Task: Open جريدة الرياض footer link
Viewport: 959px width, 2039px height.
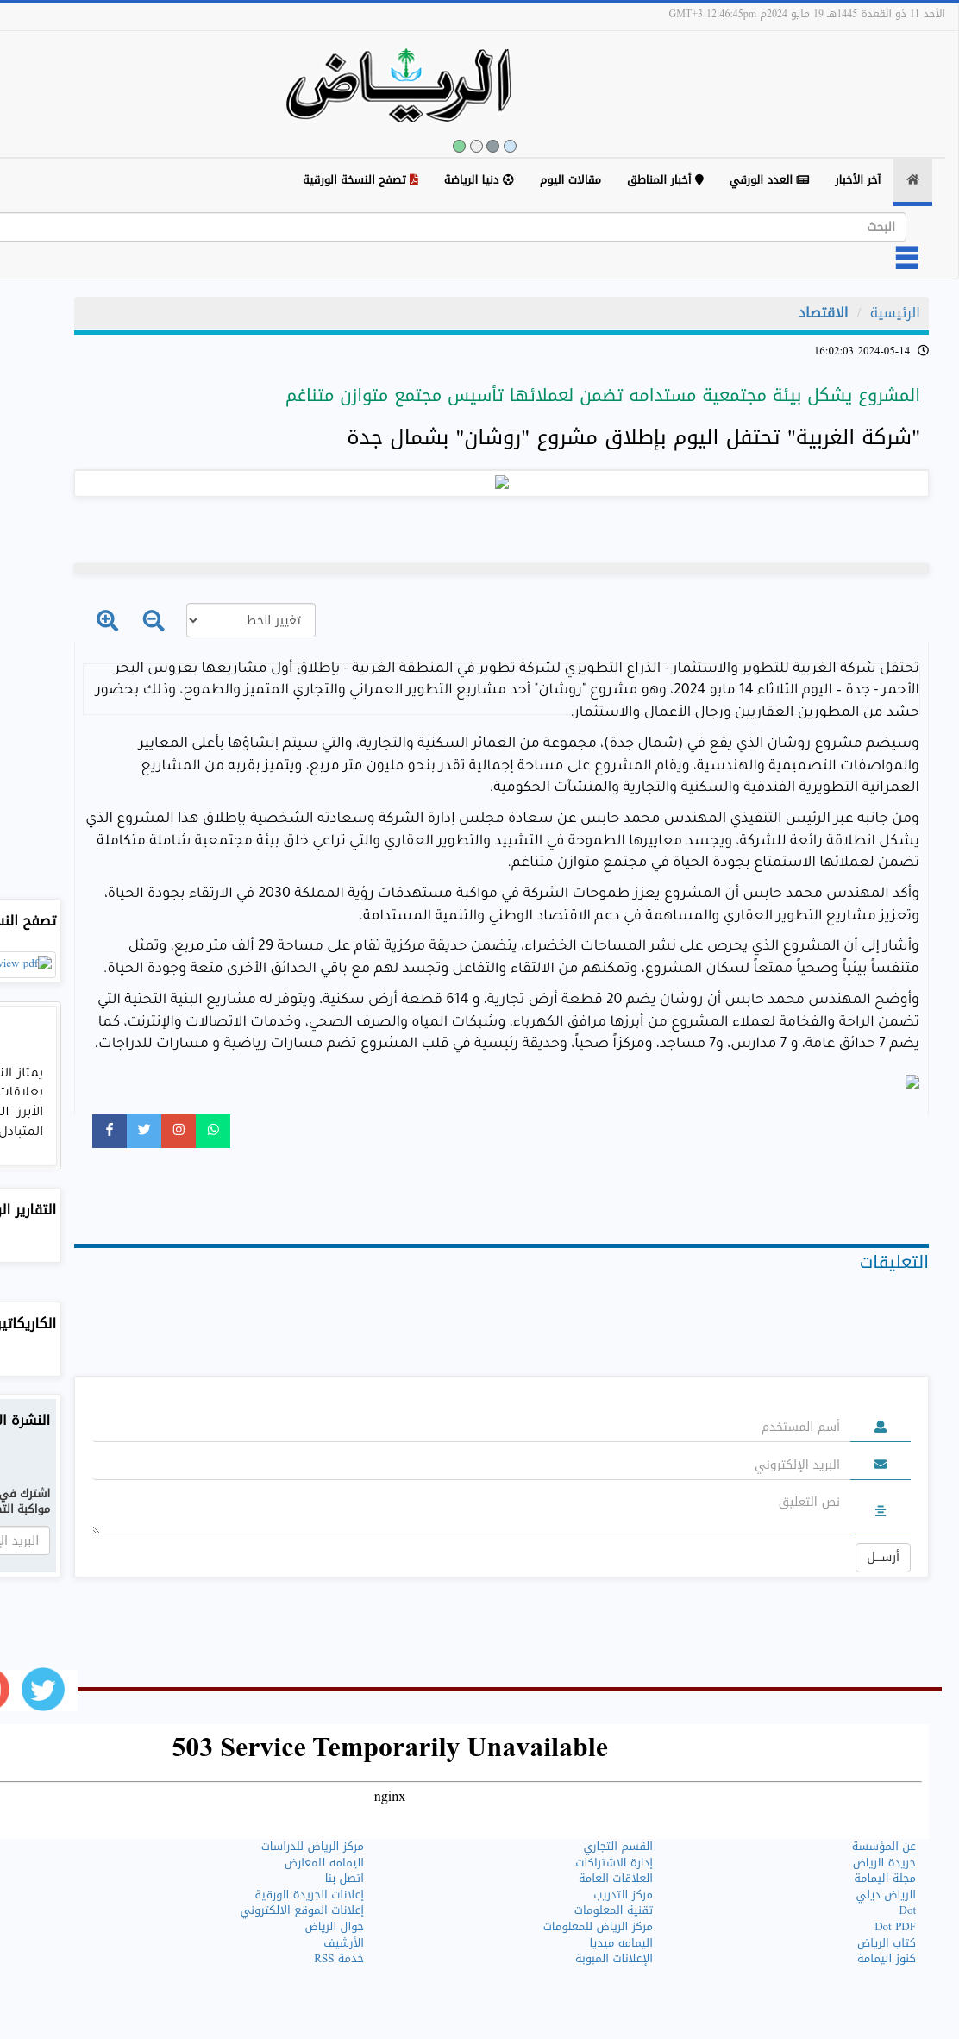Action: [x=884, y=1862]
